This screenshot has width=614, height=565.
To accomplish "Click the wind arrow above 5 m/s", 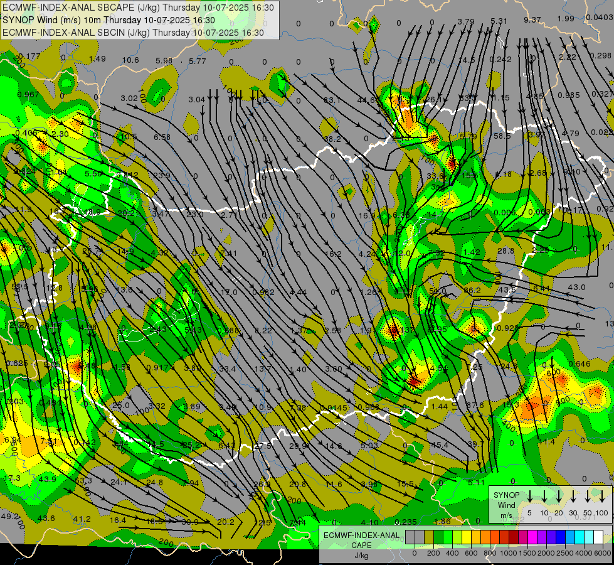I will [x=530, y=496].
